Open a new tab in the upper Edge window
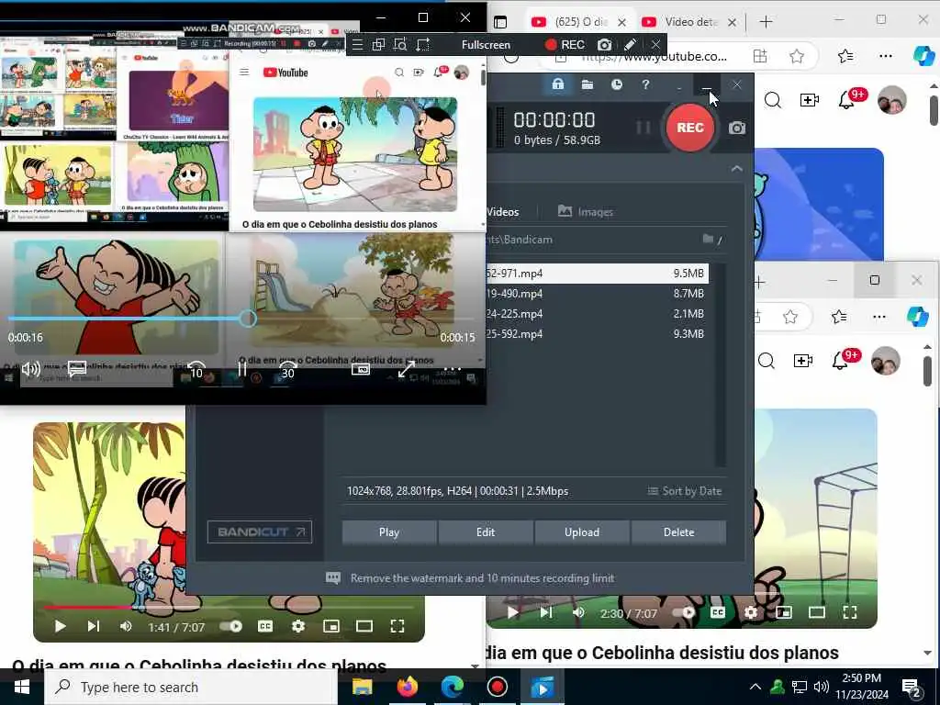The image size is (940, 705). pyautogui.click(x=766, y=22)
